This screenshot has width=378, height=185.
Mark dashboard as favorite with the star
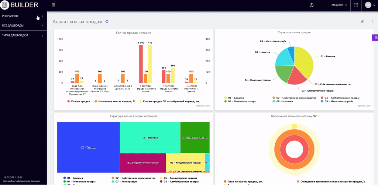click(x=107, y=22)
